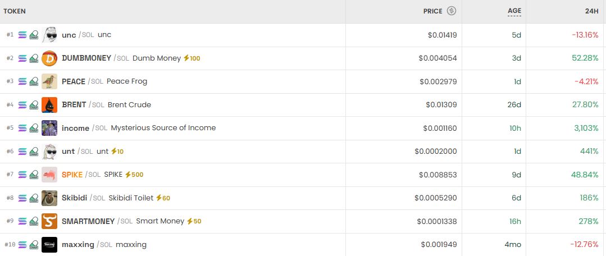Click the Peace Frog bird avatar

pos(49,81)
